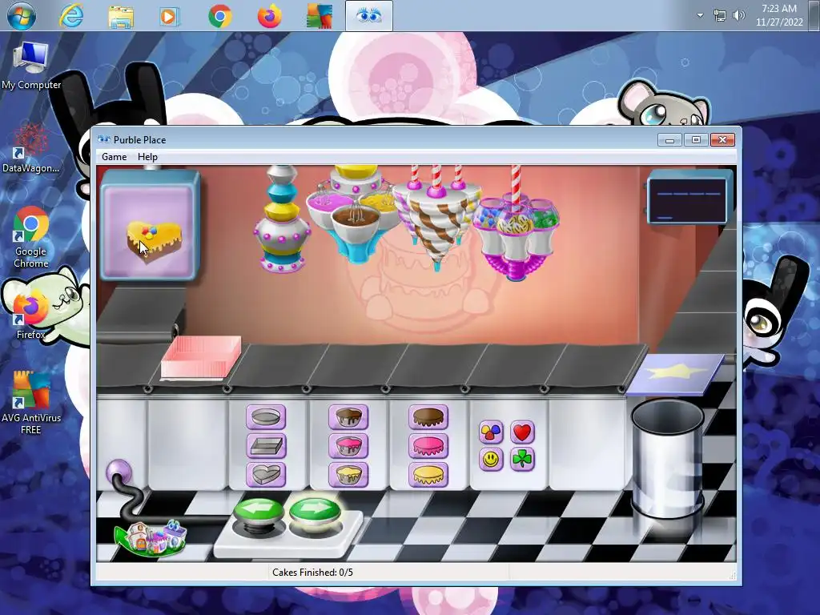Select the red heart decoration button

coord(522,432)
